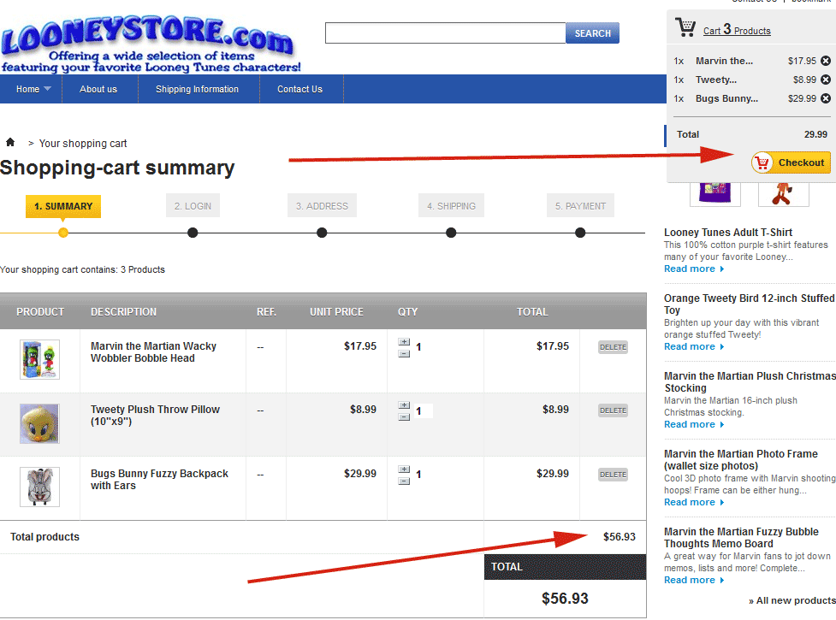Open Marvin the Martian Fuzzy Bubble Memo Board title
This screenshot has height=620, width=836.
tap(741, 537)
